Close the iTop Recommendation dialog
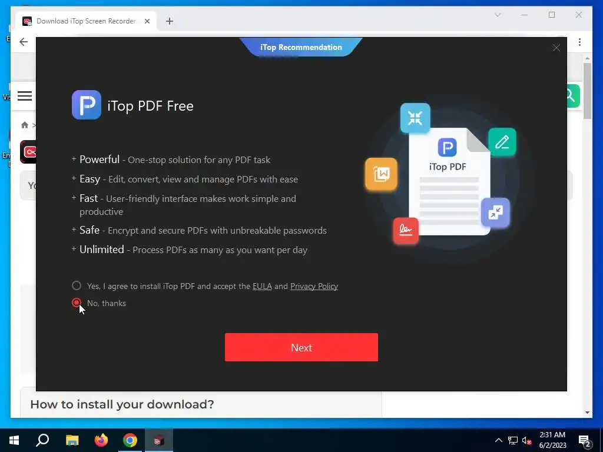The height and width of the screenshot is (452, 603). pos(556,48)
